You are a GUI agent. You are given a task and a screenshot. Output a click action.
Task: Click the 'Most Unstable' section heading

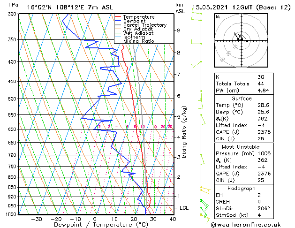241,147
